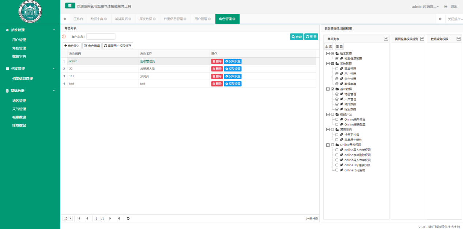Uncheck the 天气管理 permission checkbox
This screenshot has height=229, width=463.
click(337, 99)
